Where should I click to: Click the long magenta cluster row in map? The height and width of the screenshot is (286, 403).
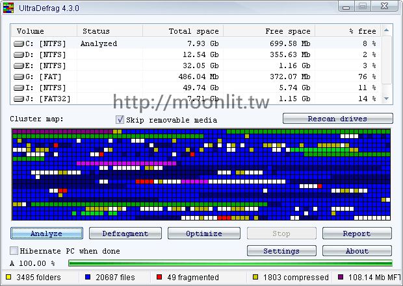tap(127, 163)
